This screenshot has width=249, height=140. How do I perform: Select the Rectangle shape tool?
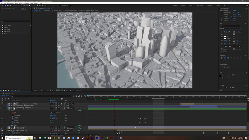(x=27, y=5)
